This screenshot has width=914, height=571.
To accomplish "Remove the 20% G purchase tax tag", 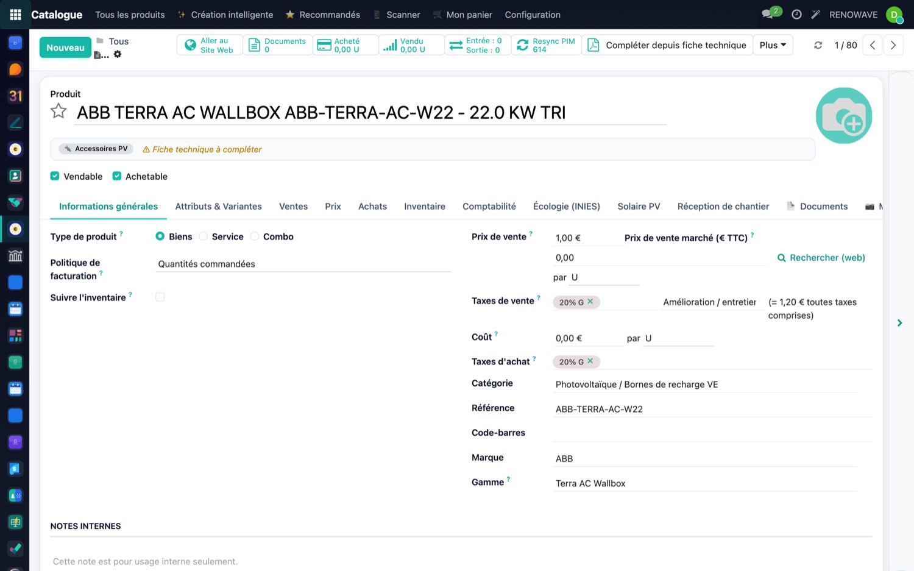I will point(590,361).
